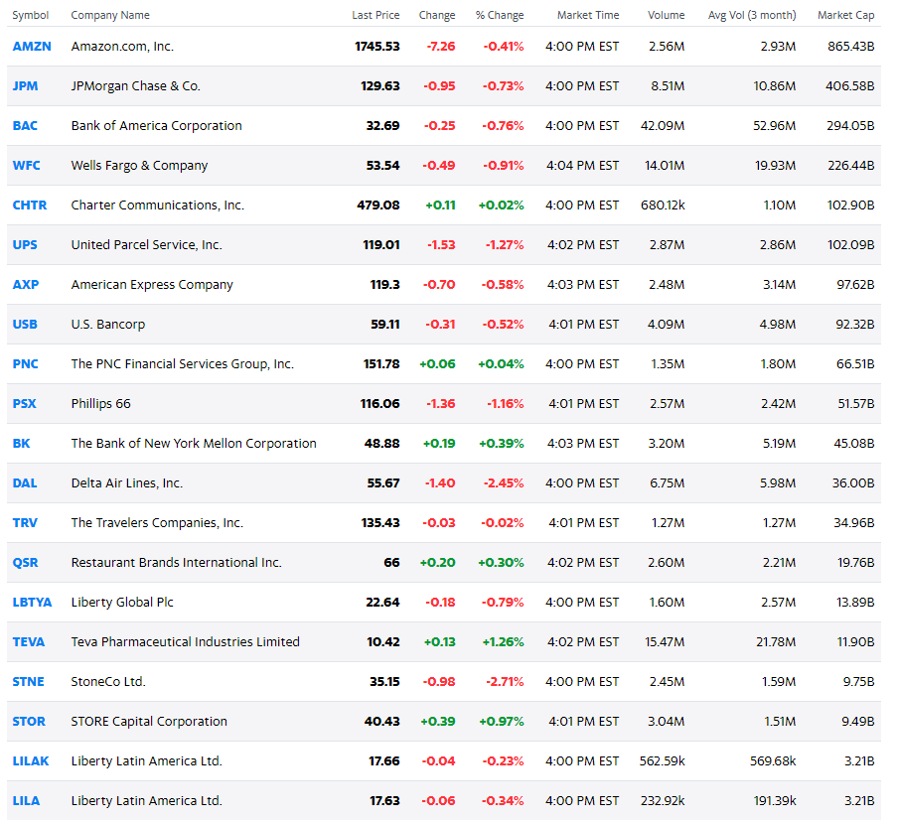Viewport: 899px width, 822px height.
Task: Sort by the Volume column header
Action: point(667,16)
